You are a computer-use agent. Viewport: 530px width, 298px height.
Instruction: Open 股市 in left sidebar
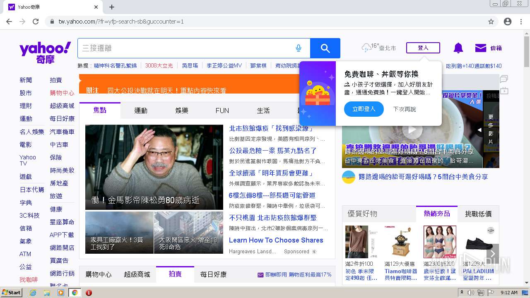(x=26, y=93)
